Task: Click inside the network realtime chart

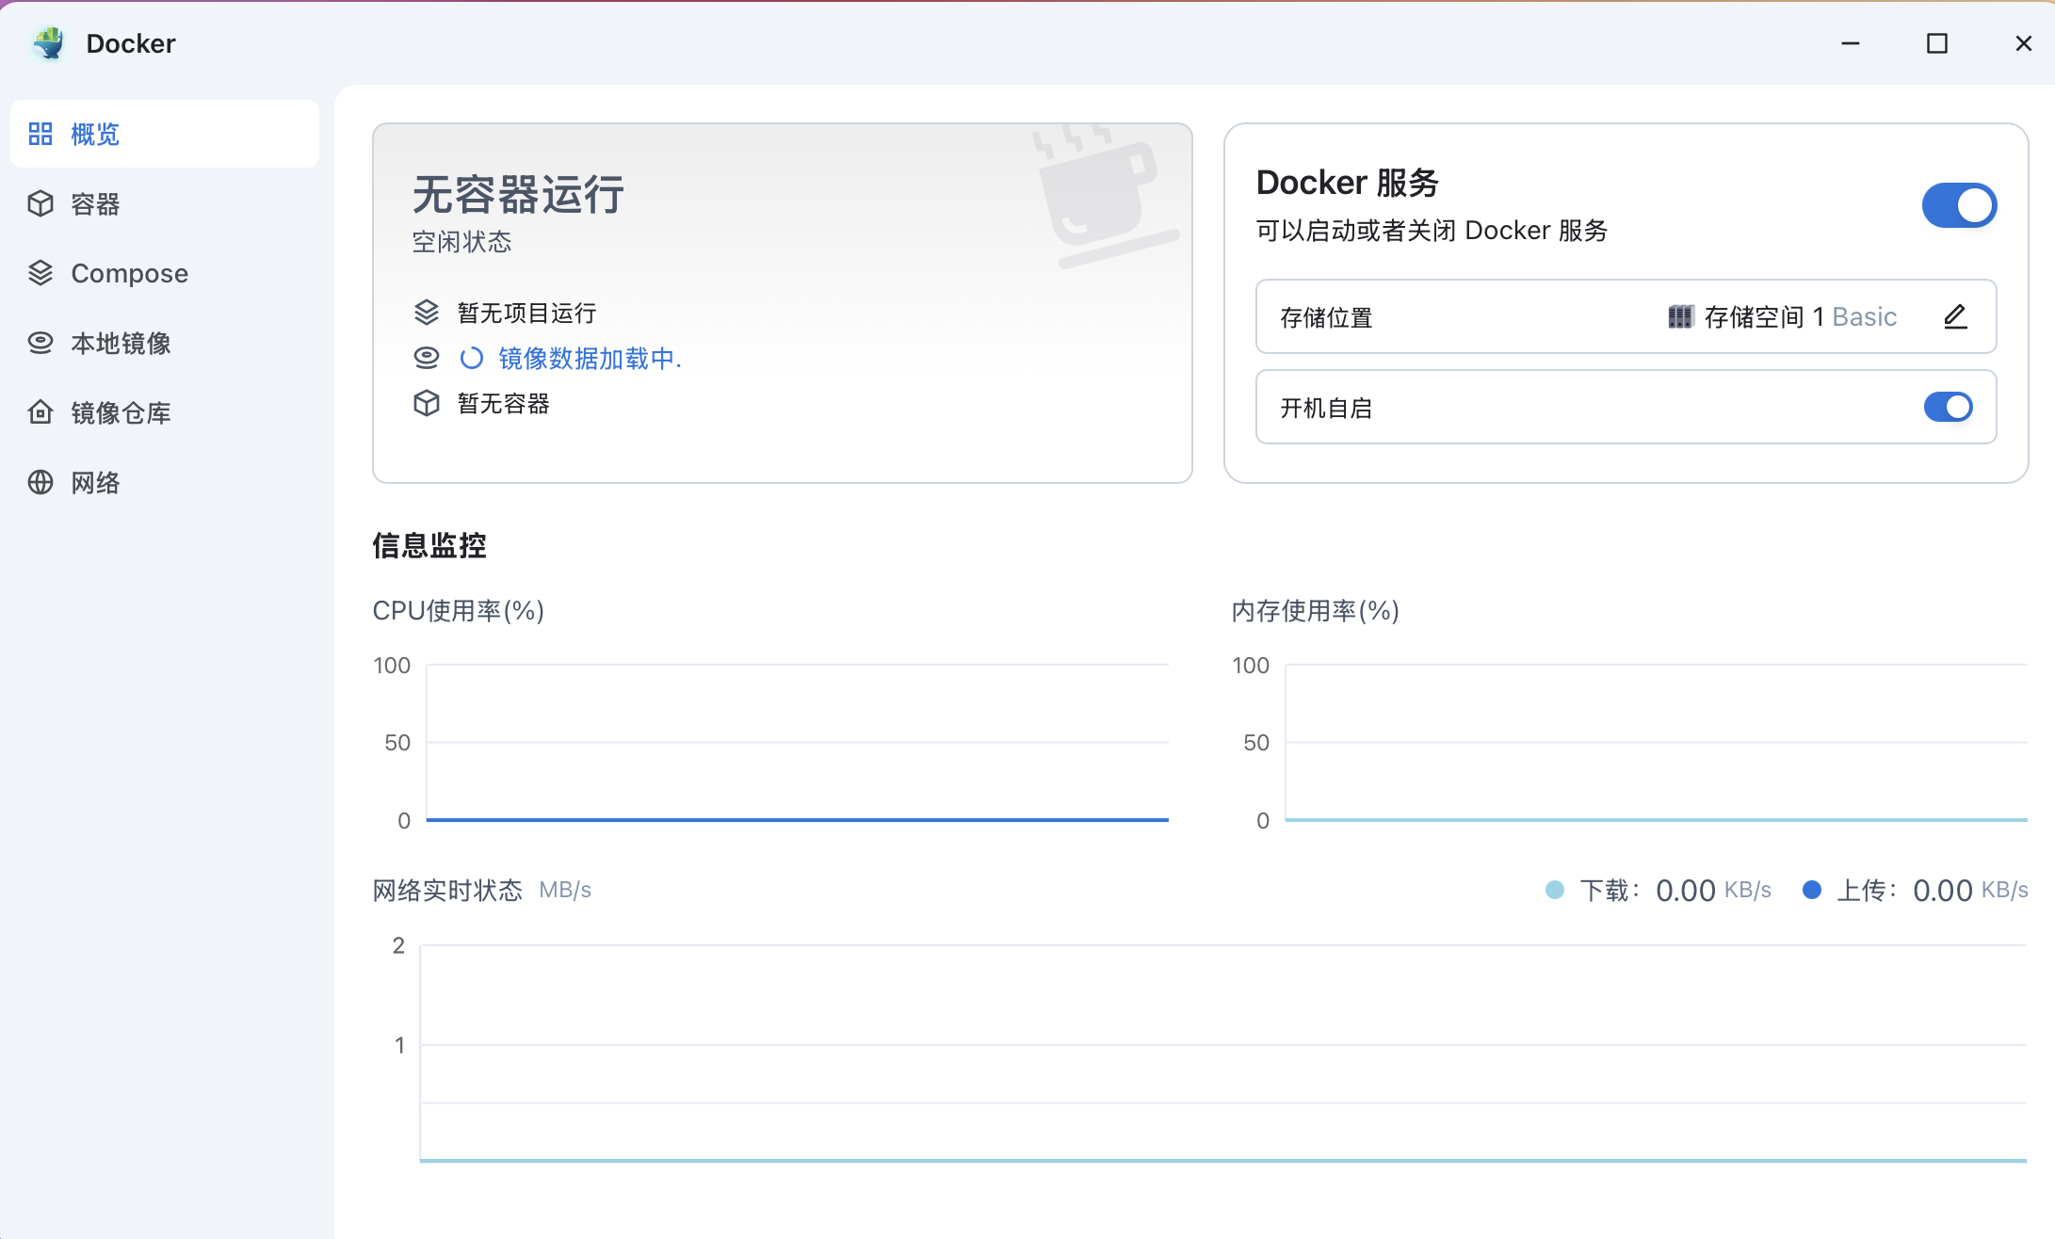Action: (1223, 1053)
